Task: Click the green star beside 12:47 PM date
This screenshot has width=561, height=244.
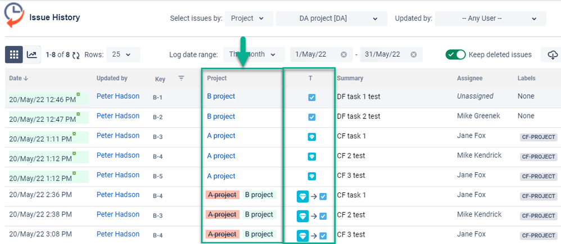Action: [78, 114]
